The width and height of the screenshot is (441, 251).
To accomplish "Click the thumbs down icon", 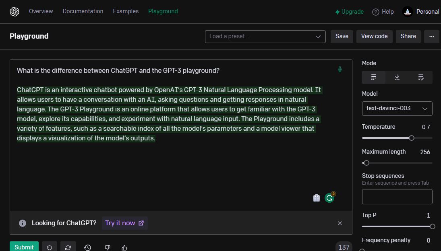I will (108, 247).
